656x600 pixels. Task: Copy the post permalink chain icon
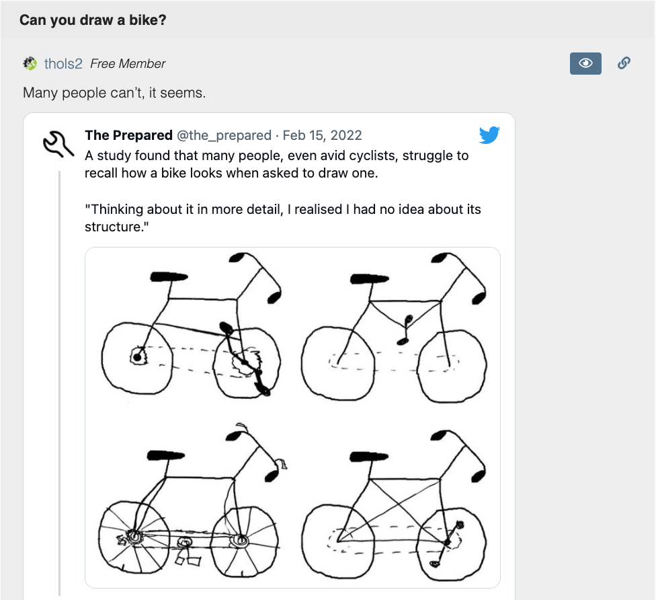(624, 63)
